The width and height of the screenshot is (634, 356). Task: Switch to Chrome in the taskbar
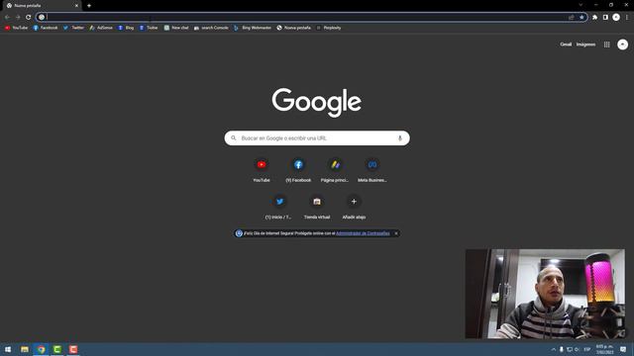point(41,349)
